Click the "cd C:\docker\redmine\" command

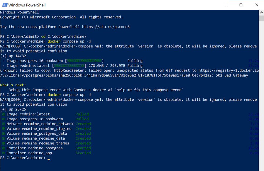click(64, 37)
